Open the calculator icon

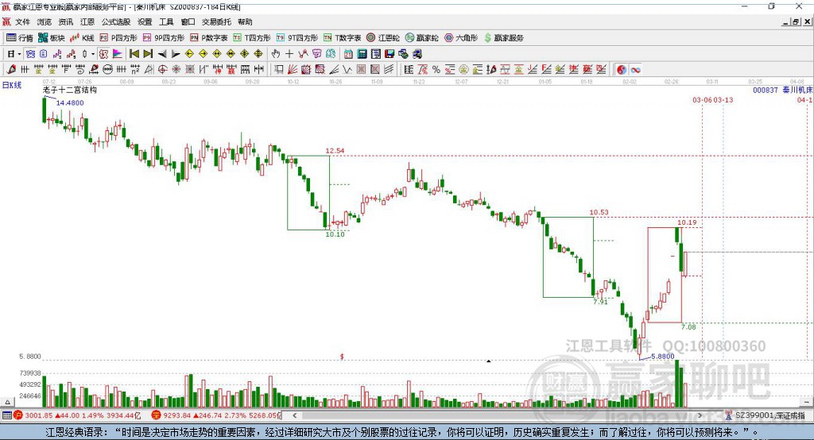point(362,54)
